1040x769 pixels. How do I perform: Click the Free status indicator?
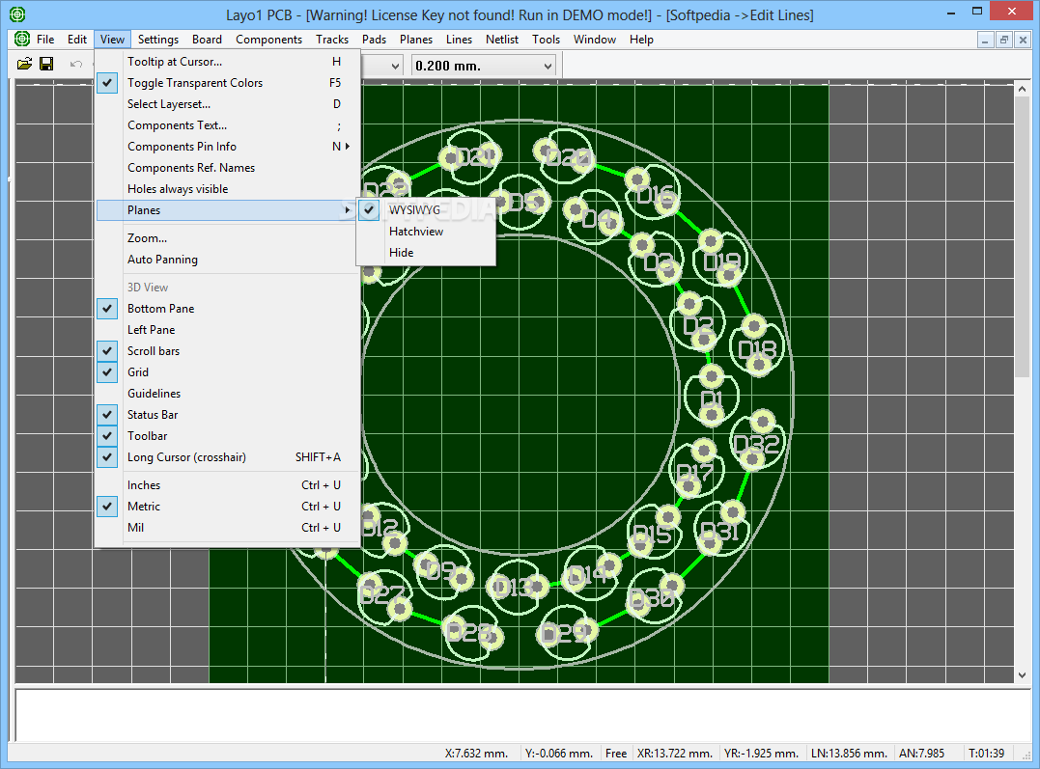pos(615,754)
